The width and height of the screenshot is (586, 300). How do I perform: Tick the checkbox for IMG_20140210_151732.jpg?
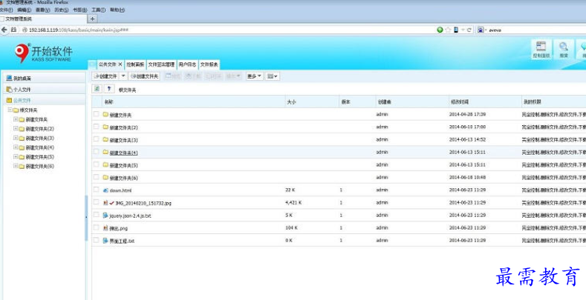(x=96, y=202)
